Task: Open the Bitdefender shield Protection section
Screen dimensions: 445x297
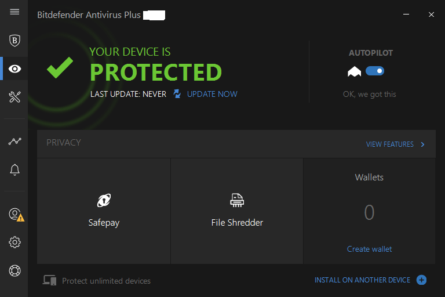Action: pyautogui.click(x=14, y=41)
